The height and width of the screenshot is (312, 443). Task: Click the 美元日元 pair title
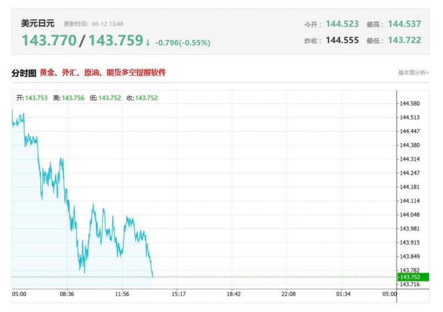38,23
